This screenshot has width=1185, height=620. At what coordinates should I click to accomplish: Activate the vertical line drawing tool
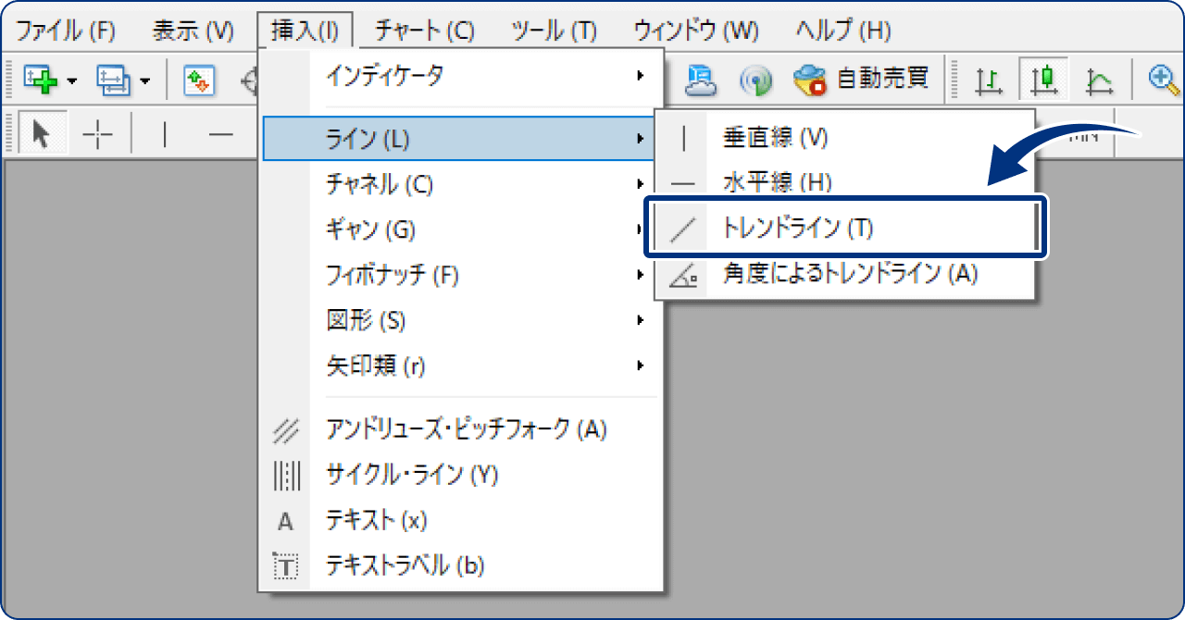(x=165, y=132)
